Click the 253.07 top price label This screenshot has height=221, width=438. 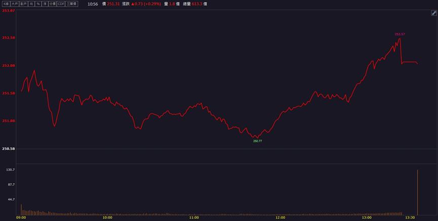[9, 11]
